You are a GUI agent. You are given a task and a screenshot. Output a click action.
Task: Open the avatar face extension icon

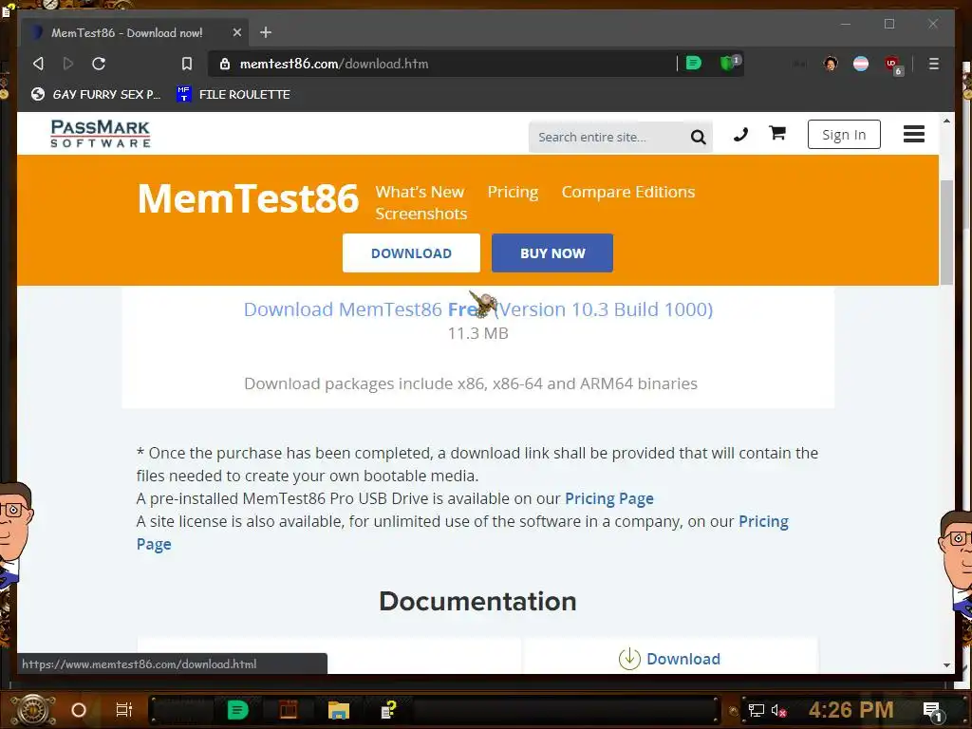tap(831, 64)
